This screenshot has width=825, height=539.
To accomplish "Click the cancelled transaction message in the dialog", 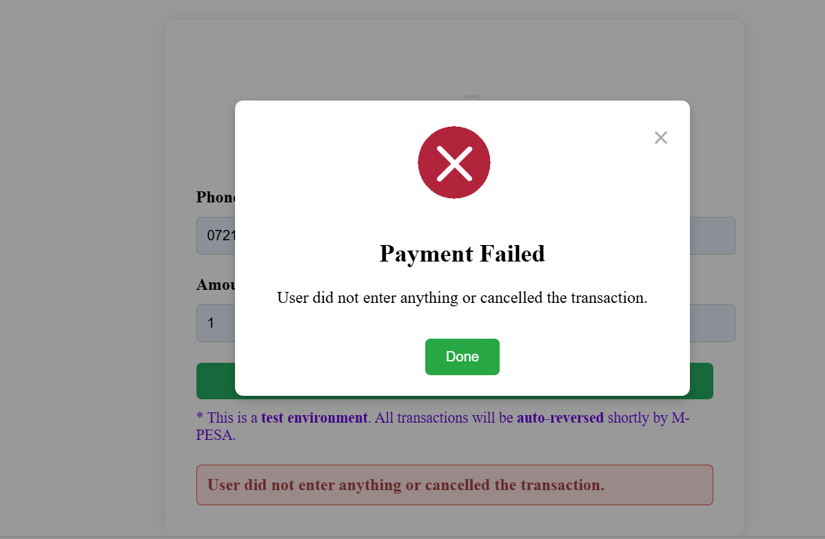I will tap(462, 298).
